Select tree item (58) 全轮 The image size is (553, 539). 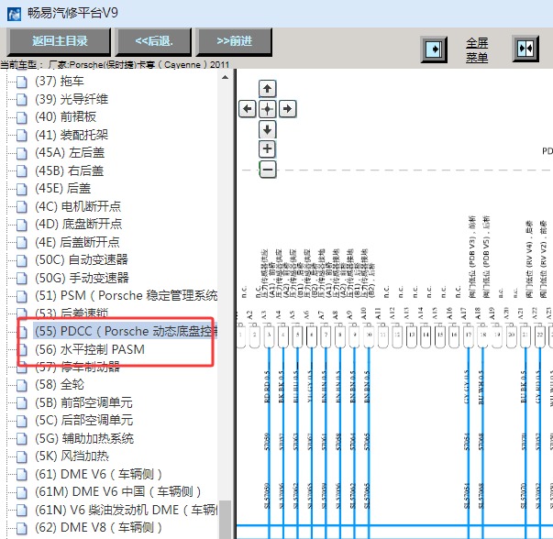click(x=60, y=385)
